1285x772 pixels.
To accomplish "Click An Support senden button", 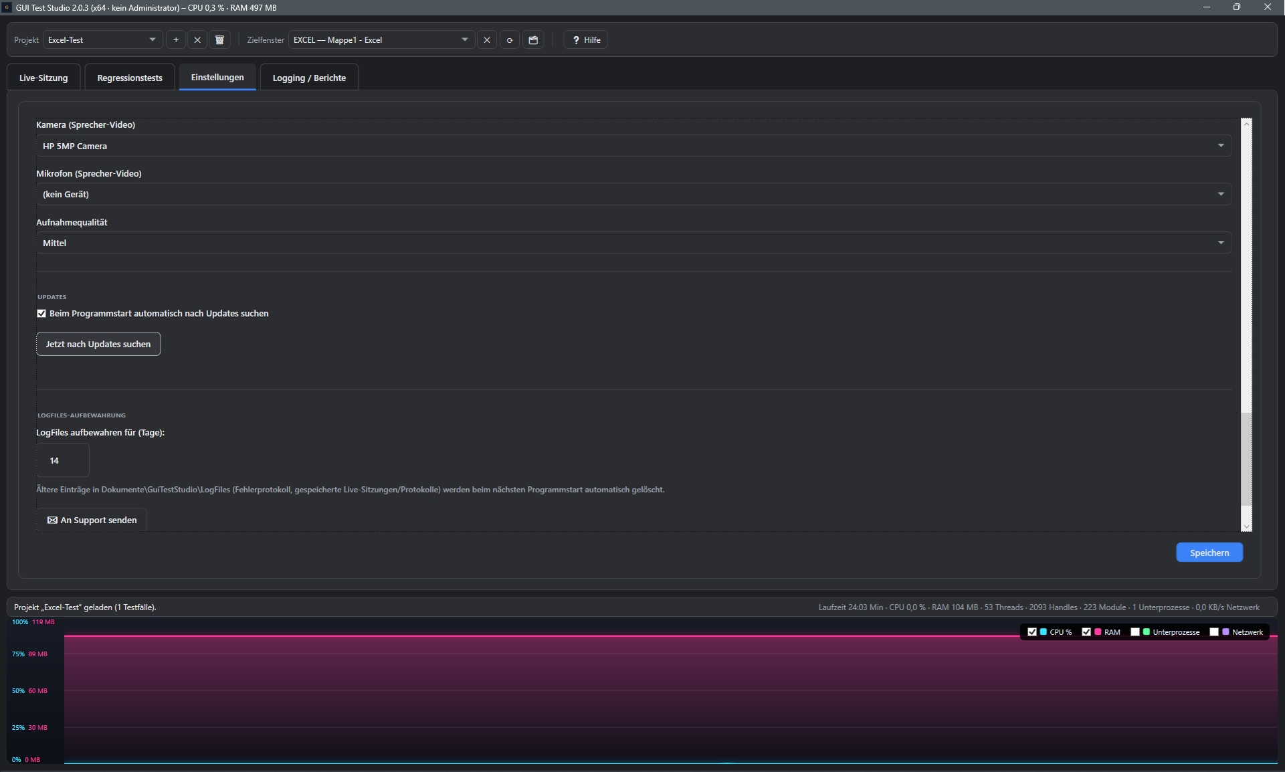I will coord(92,520).
